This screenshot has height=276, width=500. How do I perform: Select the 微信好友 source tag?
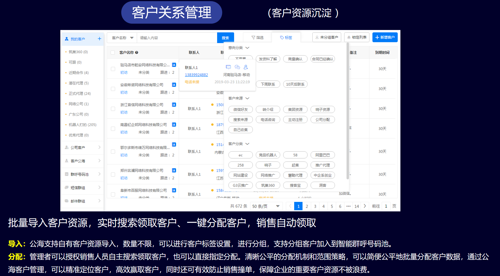coord(240,110)
